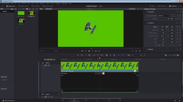The height and width of the screenshot is (102, 183).
Task: Reset the Zoom parameter
Action: (x=180, y=27)
